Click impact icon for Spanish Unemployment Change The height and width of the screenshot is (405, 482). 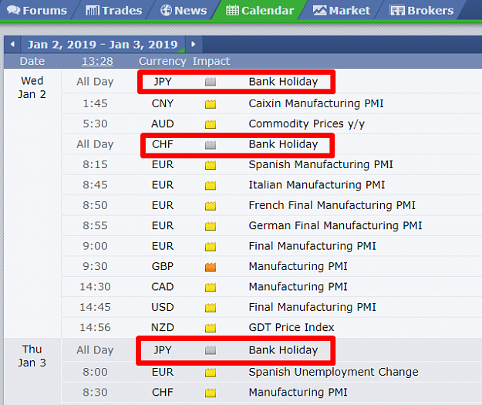(x=211, y=373)
